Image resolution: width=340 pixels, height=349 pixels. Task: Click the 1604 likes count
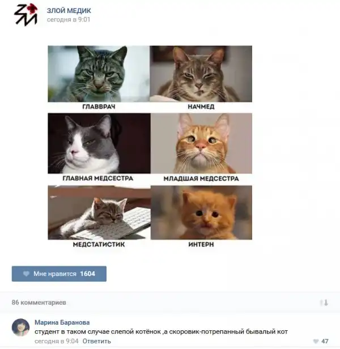click(x=88, y=274)
